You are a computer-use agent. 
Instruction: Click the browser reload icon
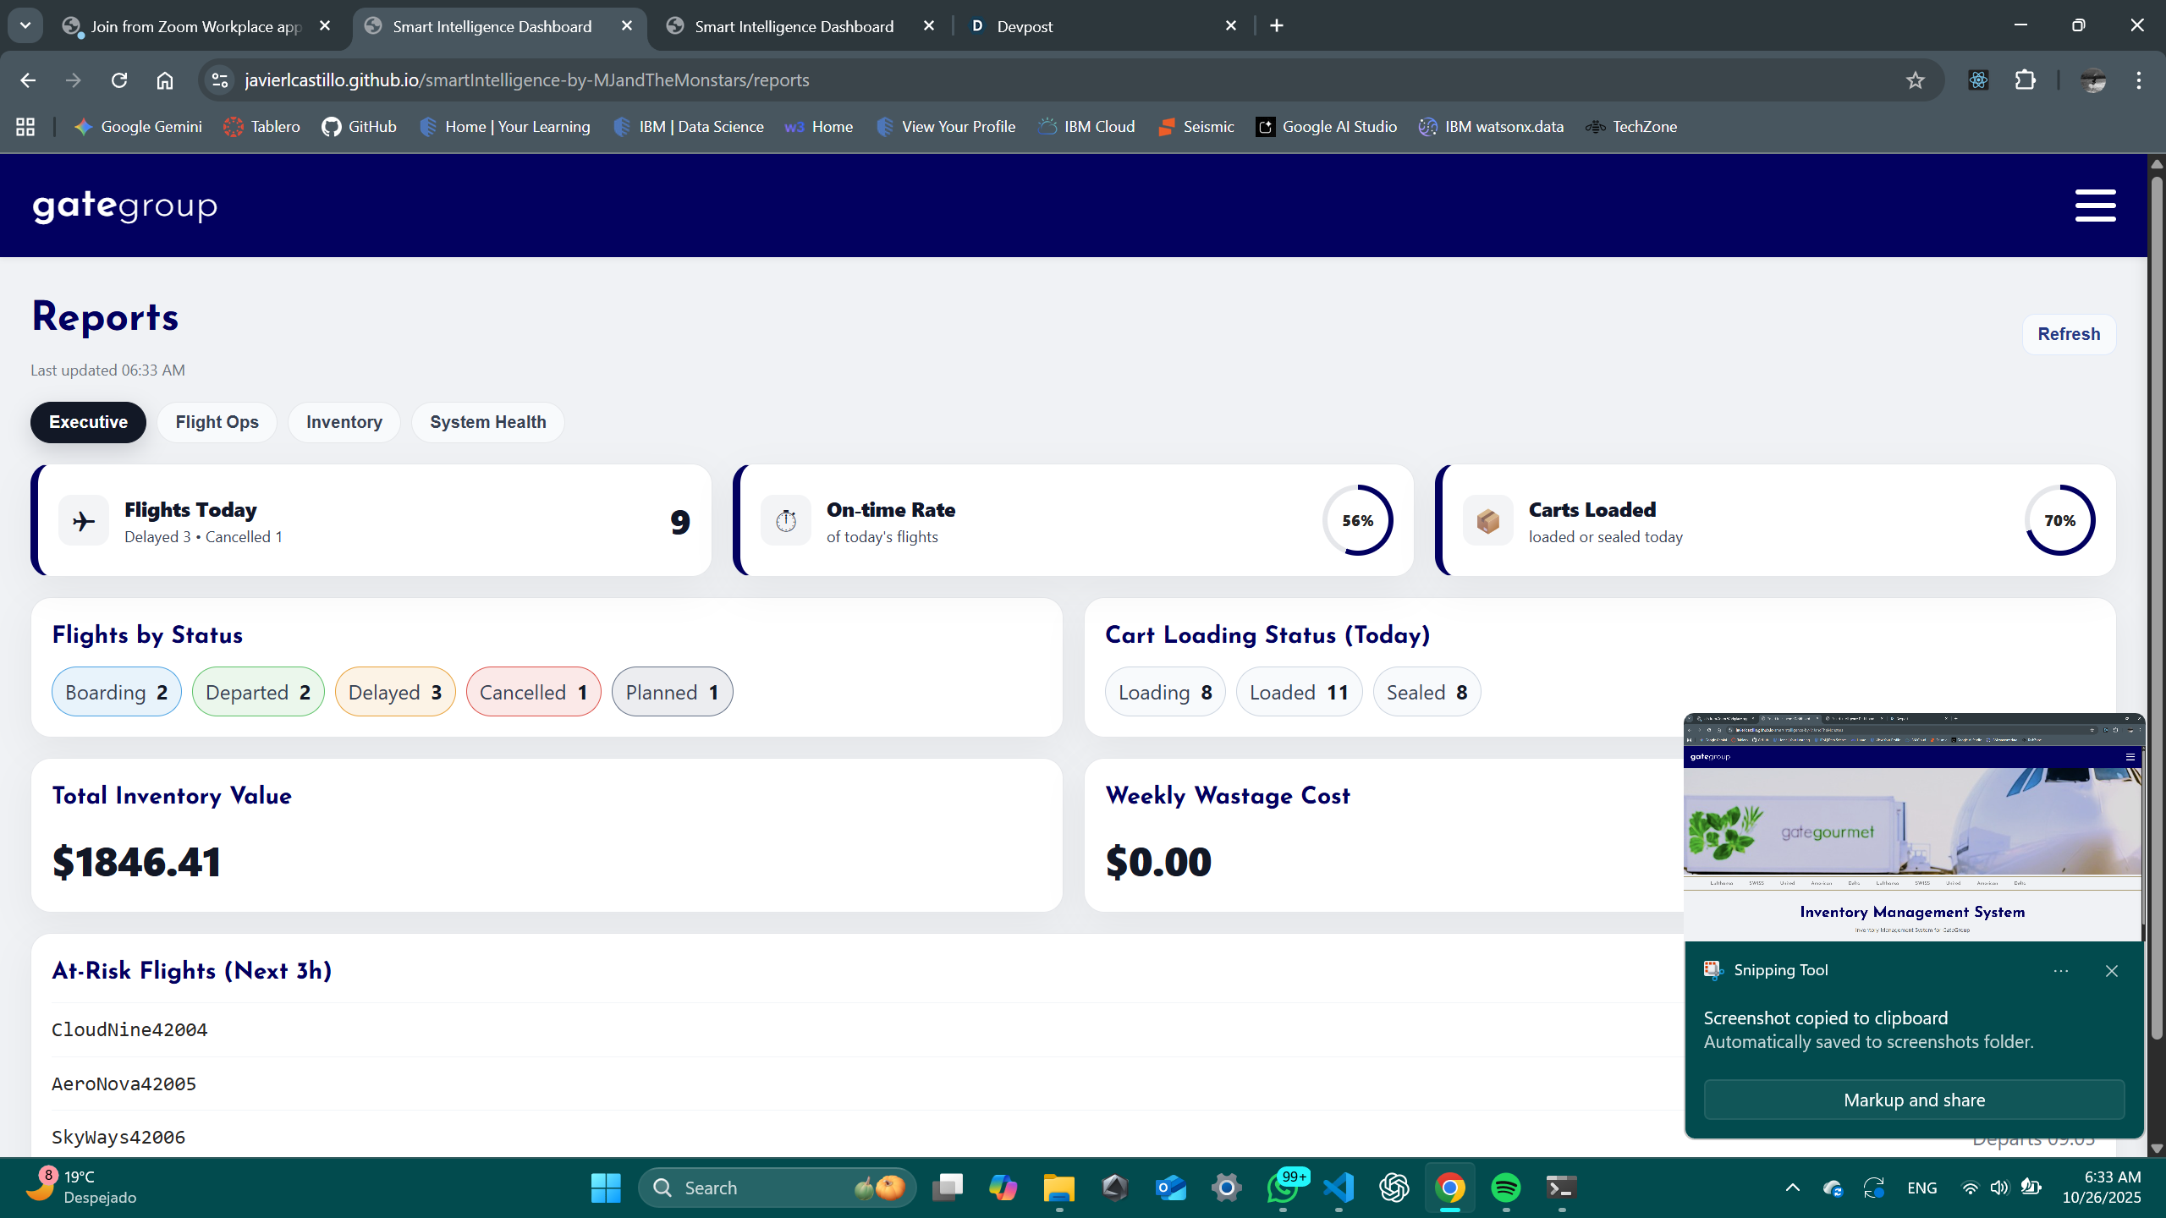(119, 80)
